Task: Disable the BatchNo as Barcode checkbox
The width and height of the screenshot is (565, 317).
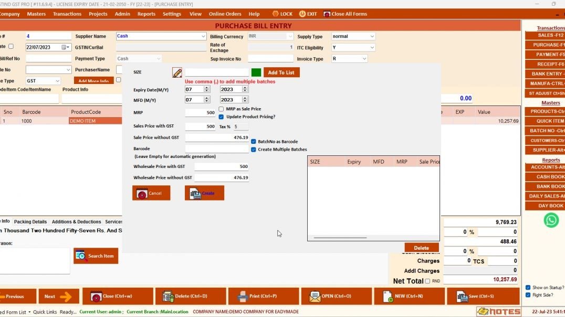Action: 253,141
